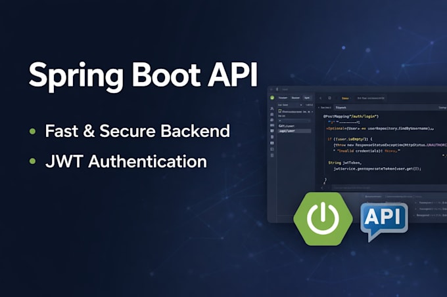Click the 'String jwtToken,' code line
447x297 pixels.
[345, 163]
